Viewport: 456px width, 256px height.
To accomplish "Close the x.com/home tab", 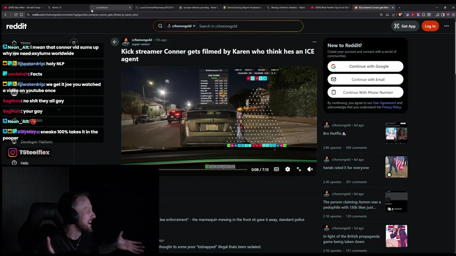I will 130,7.
